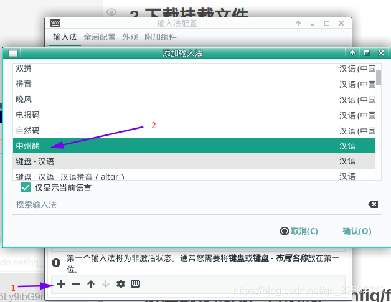Move the input method up with the up arrow
This screenshot has width=391, height=302.
click(x=91, y=284)
